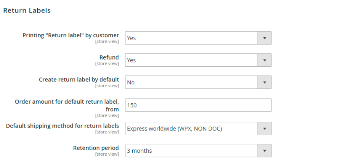
Task: Click the "3 months" retention value
Action: (x=139, y=151)
